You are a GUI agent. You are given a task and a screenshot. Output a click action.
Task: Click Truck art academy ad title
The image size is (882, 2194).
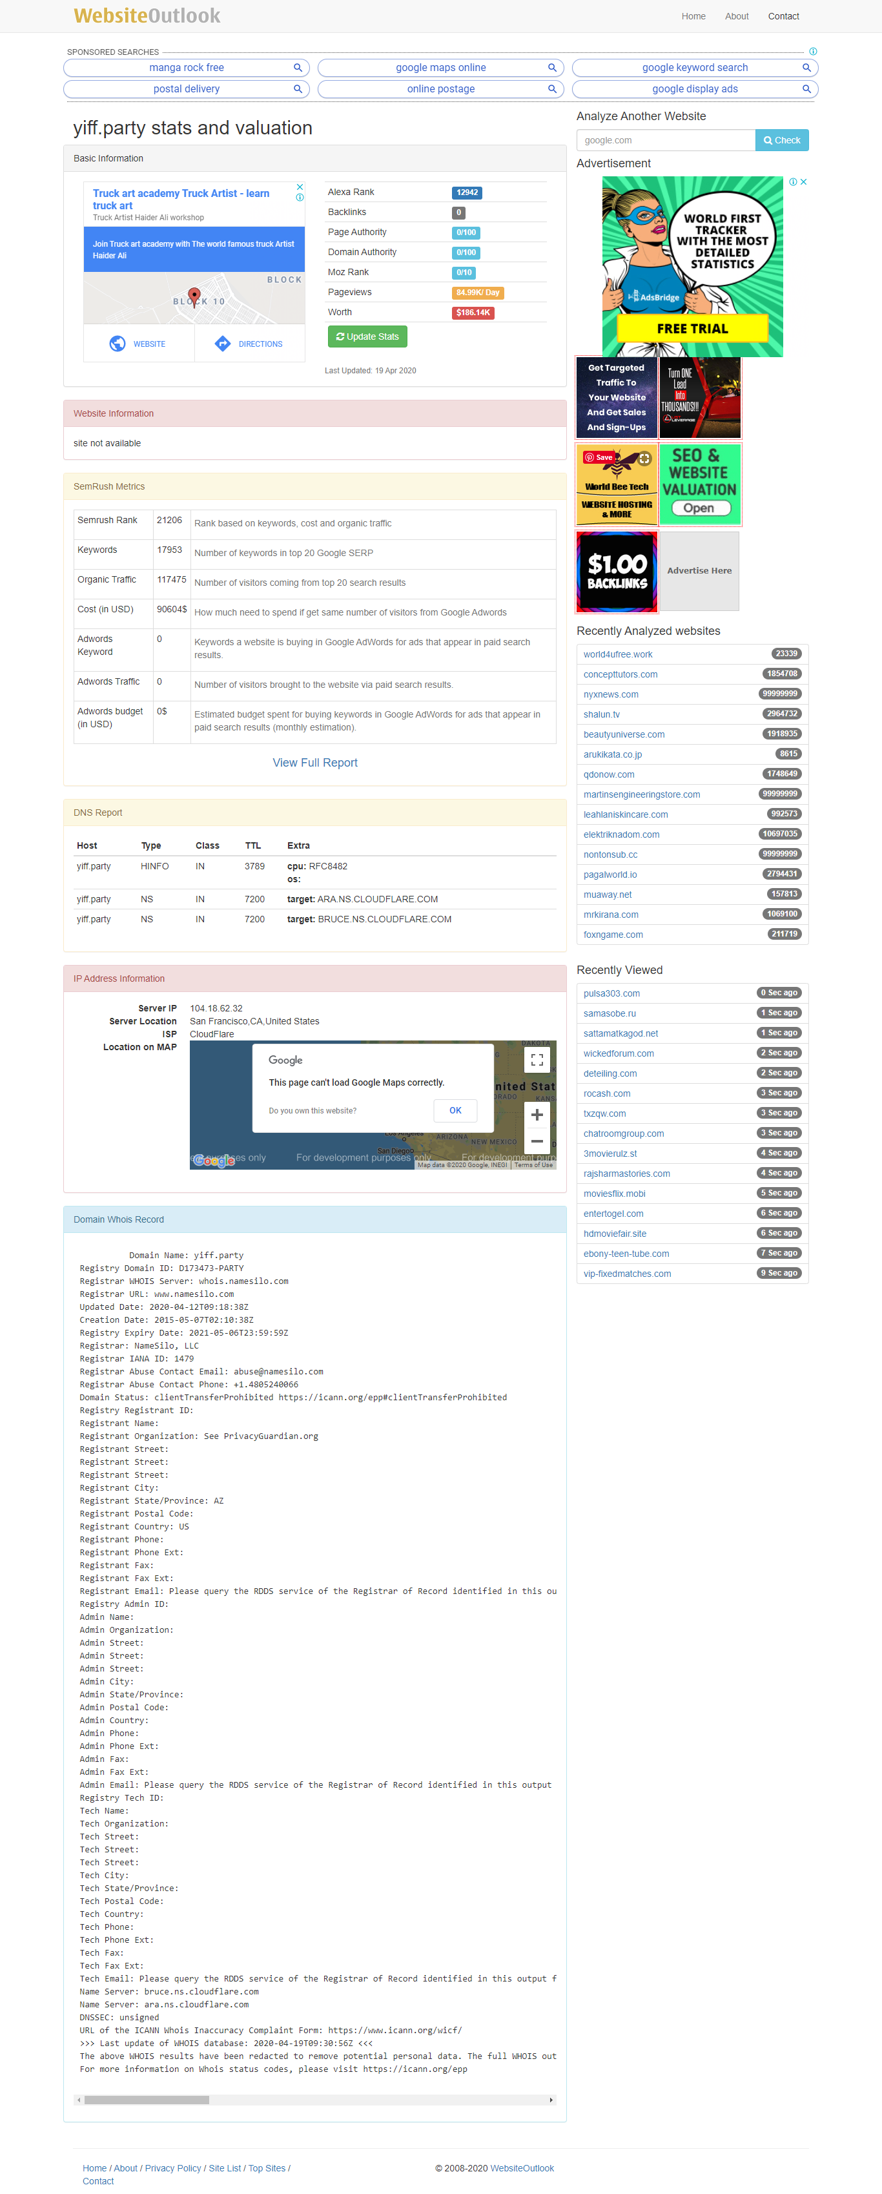[x=181, y=198]
